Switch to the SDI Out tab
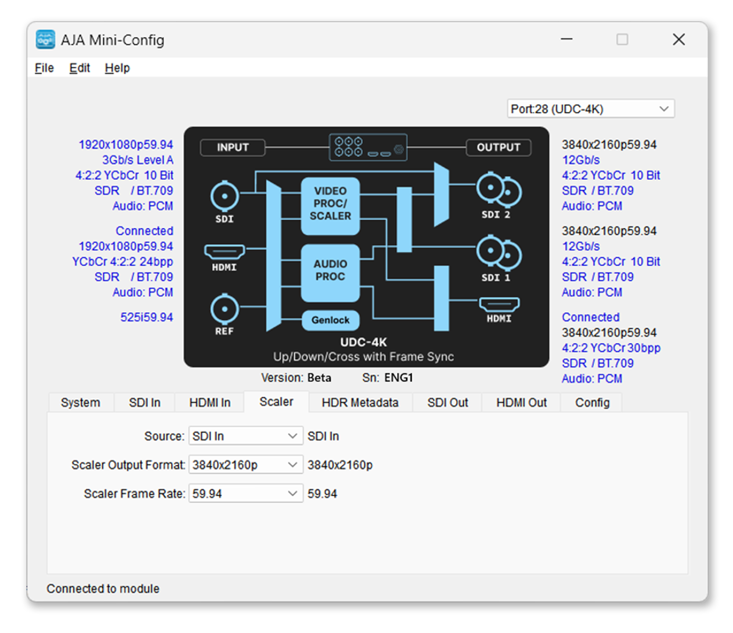Image resolution: width=733 pixels, height=633 pixels. (x=448, y=403)
